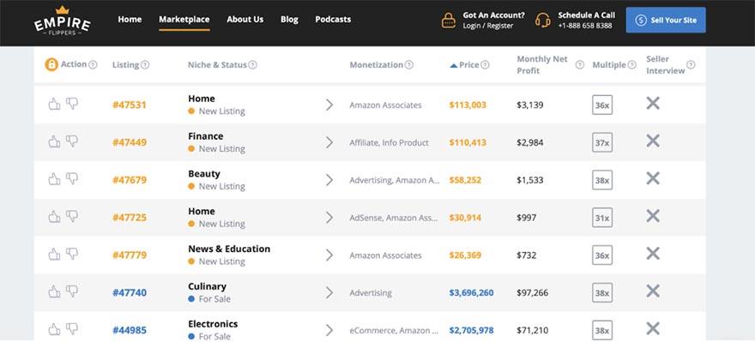The image size is (755, 342).
Task: Click the Sell Your Site button
Action: click(666, 21)
